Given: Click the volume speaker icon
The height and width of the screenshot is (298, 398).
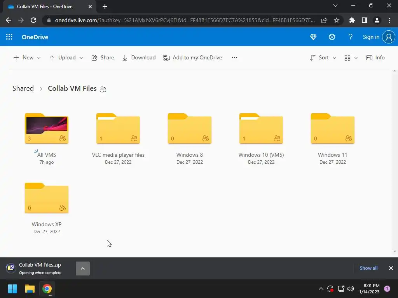Looking at the screenshot, I should point(351,289).
